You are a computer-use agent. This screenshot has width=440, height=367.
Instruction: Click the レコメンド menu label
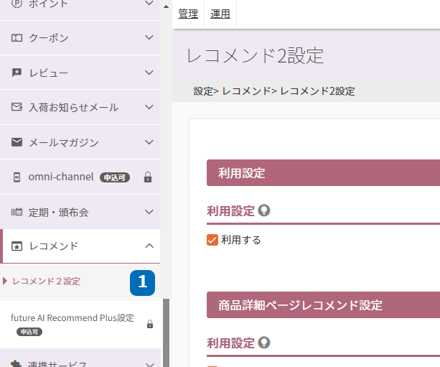(53, 246)
